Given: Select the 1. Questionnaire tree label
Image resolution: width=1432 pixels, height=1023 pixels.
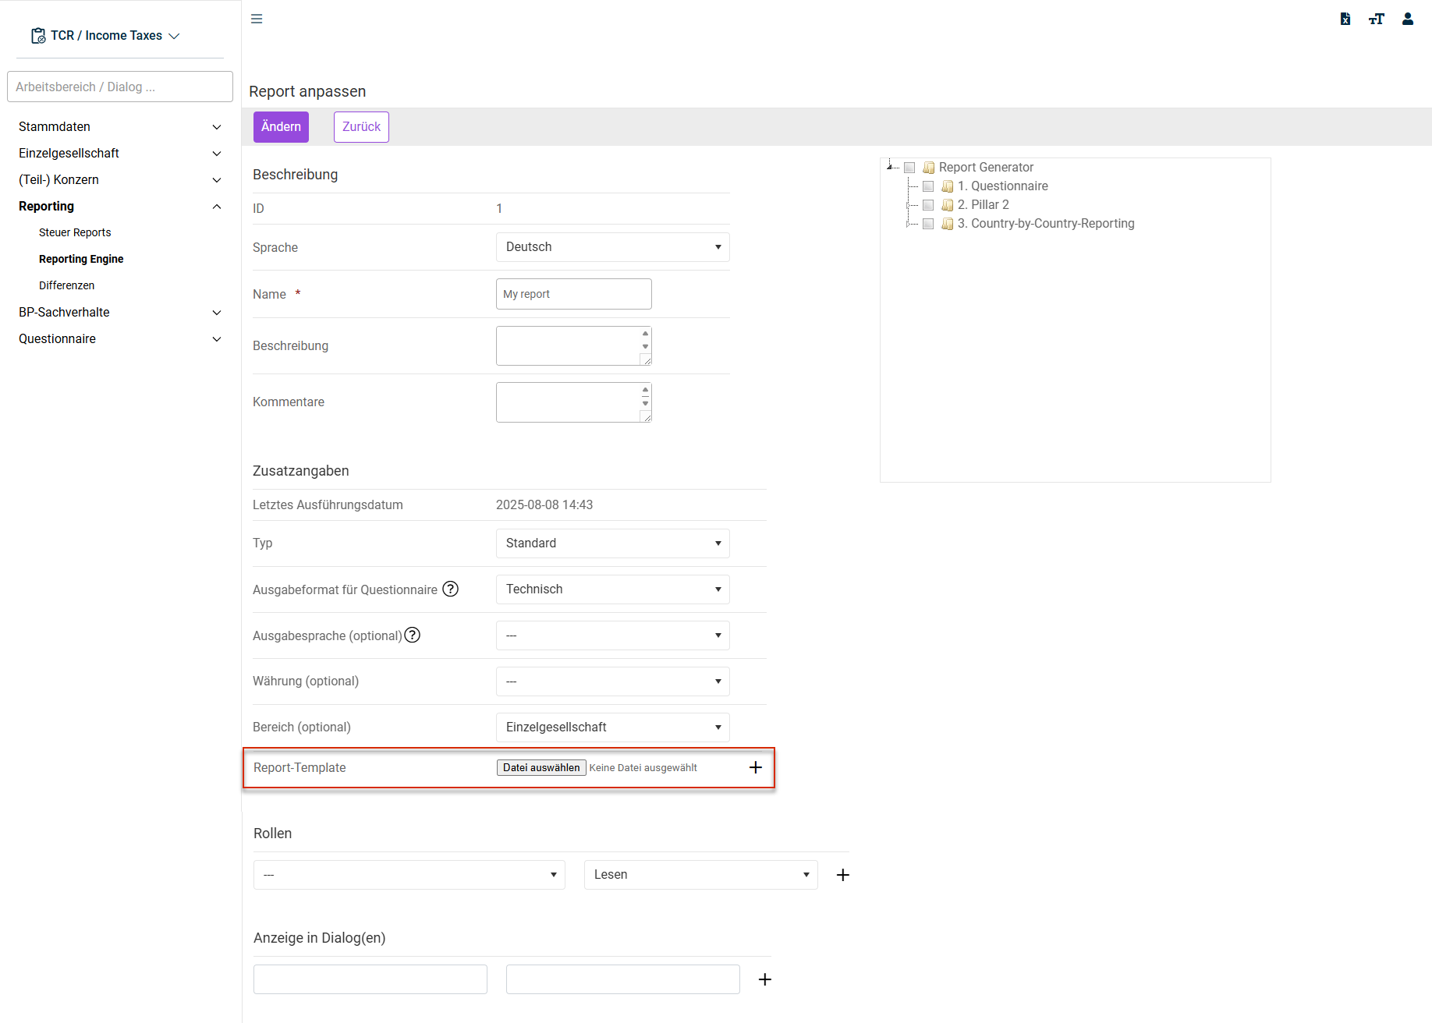Looking at the screenshot, I should (x=1003, y=186).
